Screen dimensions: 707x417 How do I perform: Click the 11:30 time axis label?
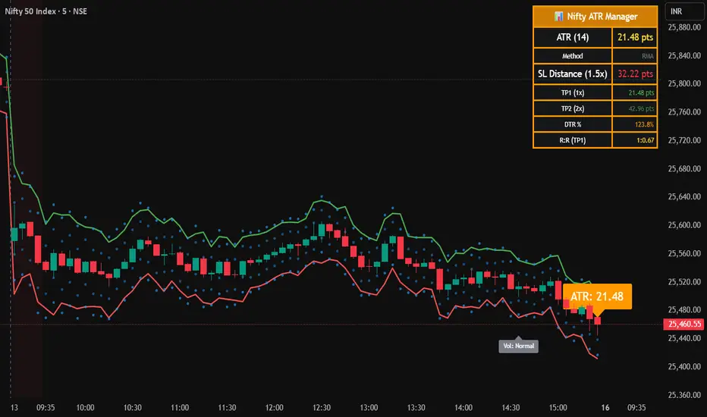227,408
